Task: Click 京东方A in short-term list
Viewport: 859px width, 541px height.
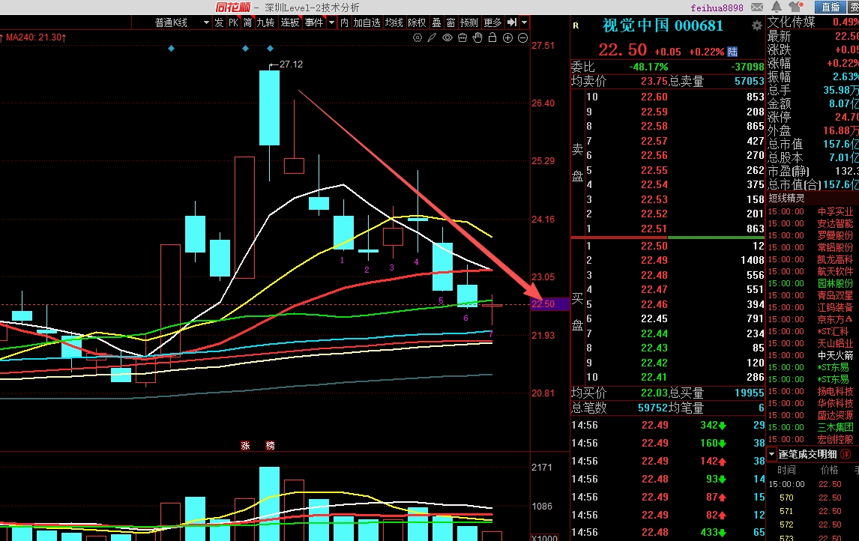Action: point(835,319)
